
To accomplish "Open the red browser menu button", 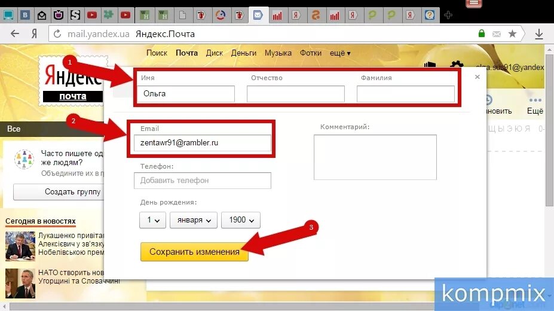I will [x=474, y=4].
